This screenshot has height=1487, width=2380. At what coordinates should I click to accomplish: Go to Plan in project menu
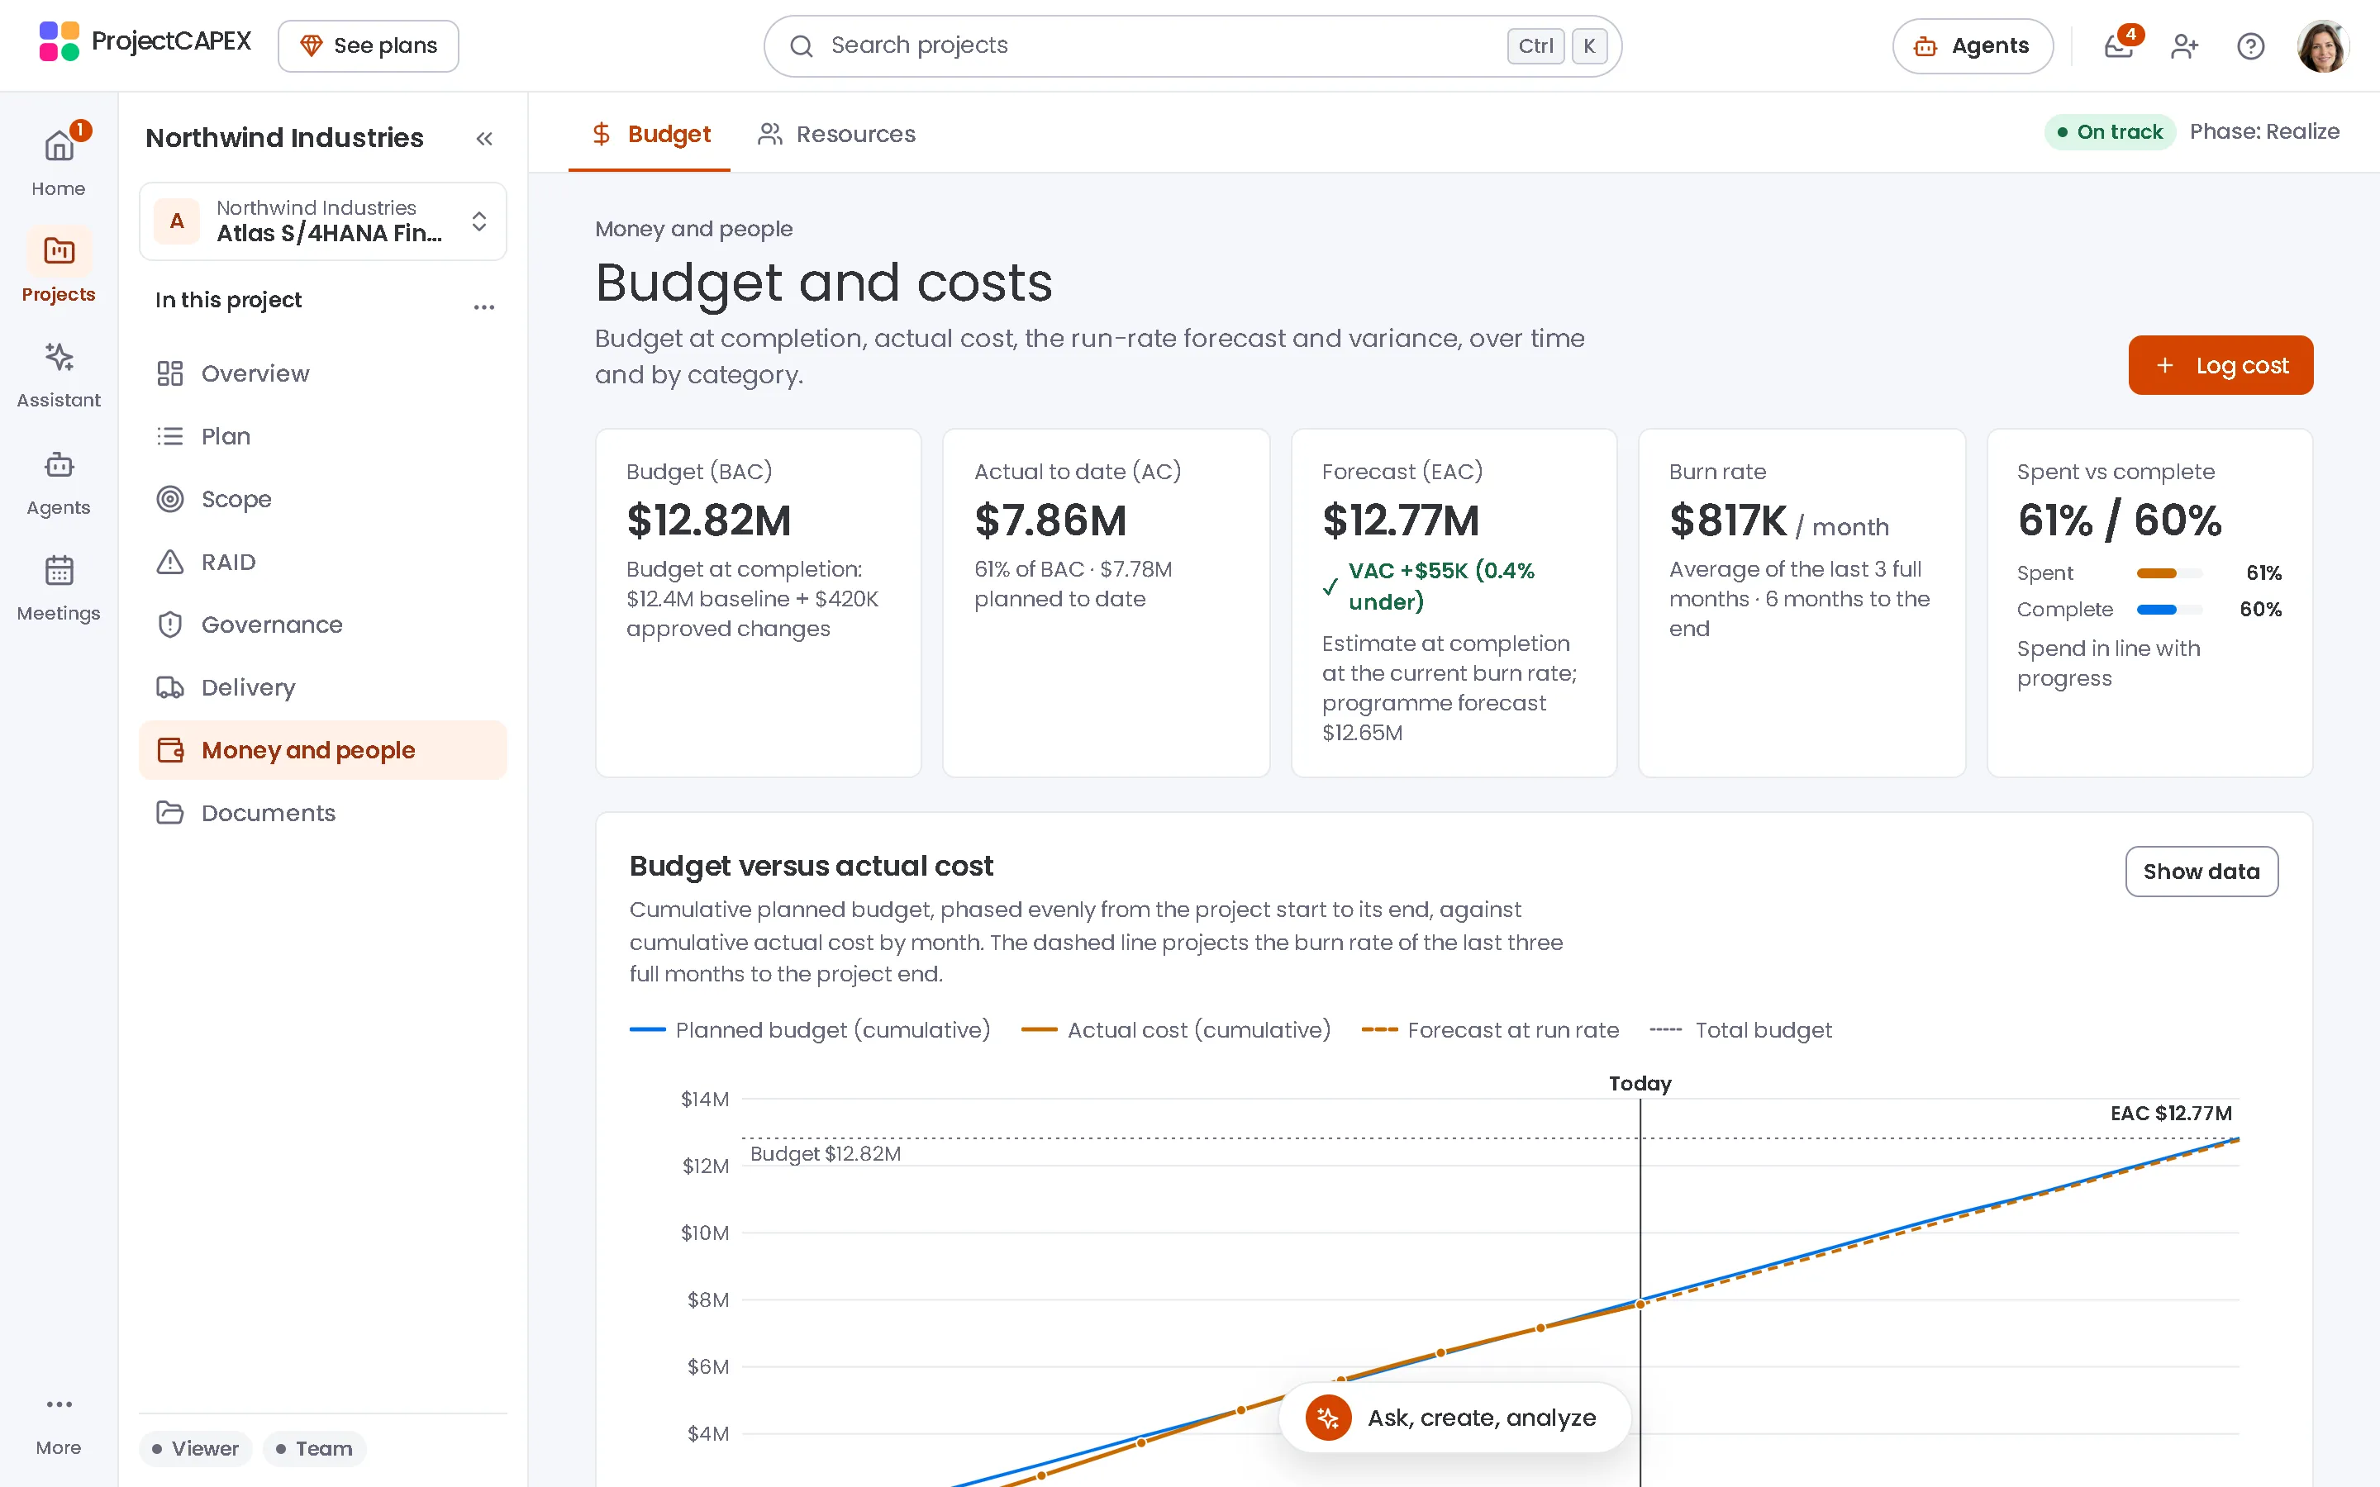[324, 437]
